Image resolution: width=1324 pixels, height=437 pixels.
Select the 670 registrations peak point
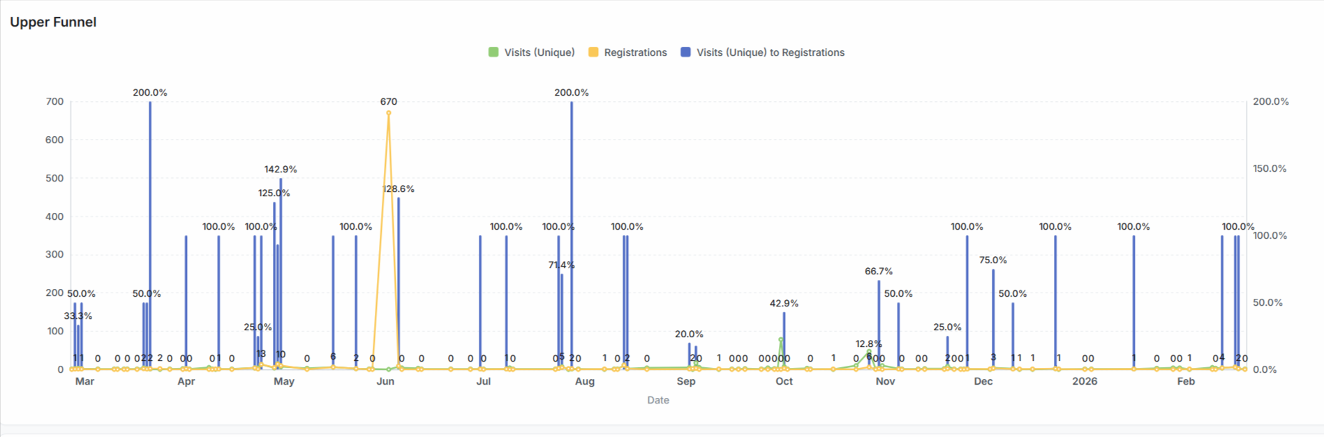click(389, 113)
